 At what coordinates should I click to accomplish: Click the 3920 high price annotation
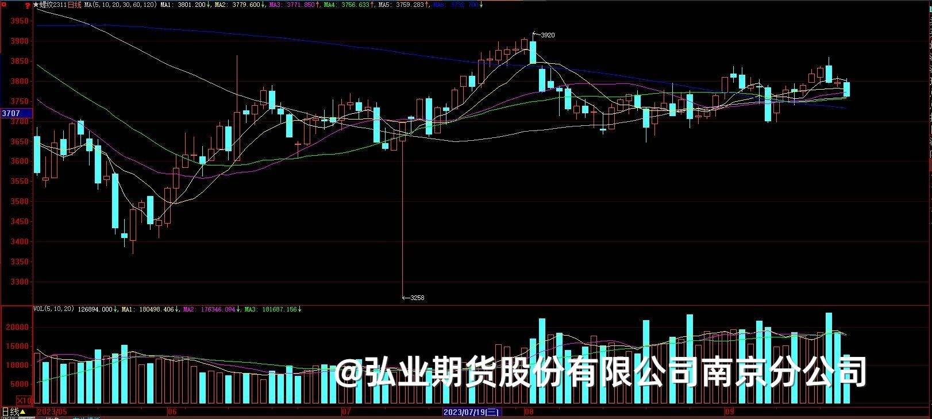coord(548,35)
